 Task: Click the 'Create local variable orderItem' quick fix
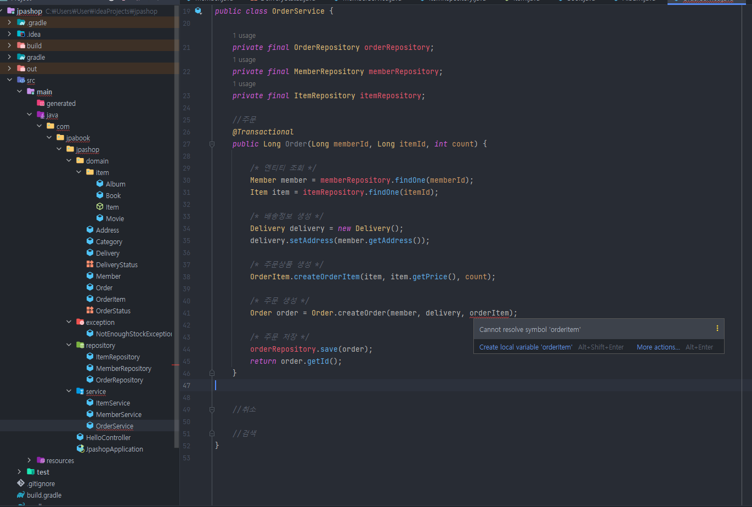(x=525, y=347)
